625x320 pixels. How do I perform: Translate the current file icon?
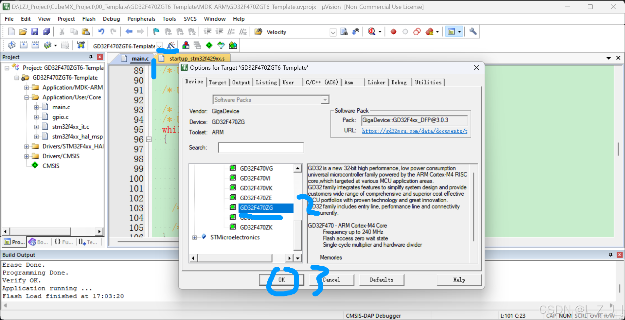click(x=12, y=45)
